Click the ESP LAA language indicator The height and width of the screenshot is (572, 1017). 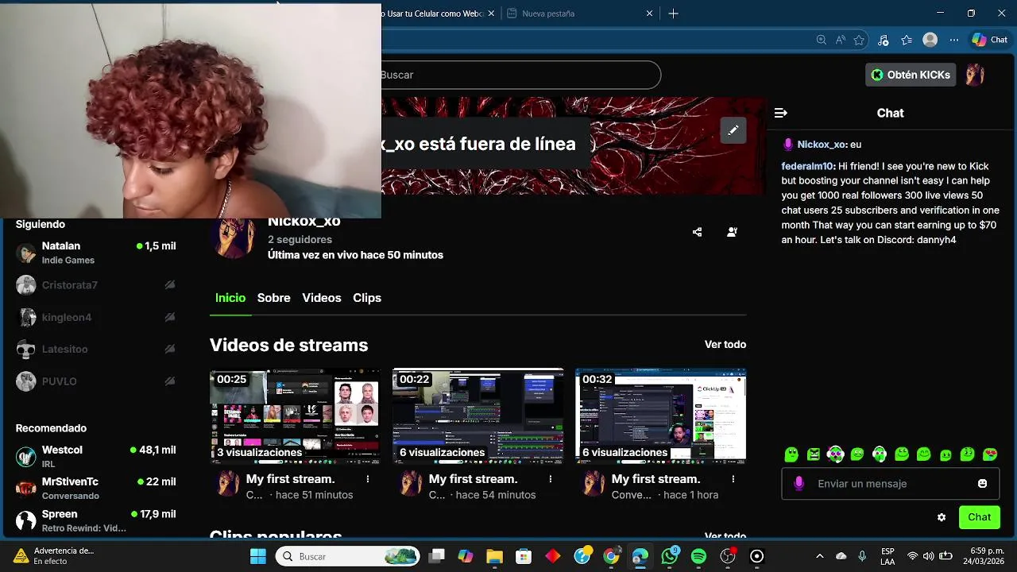(x=887, y=556)
